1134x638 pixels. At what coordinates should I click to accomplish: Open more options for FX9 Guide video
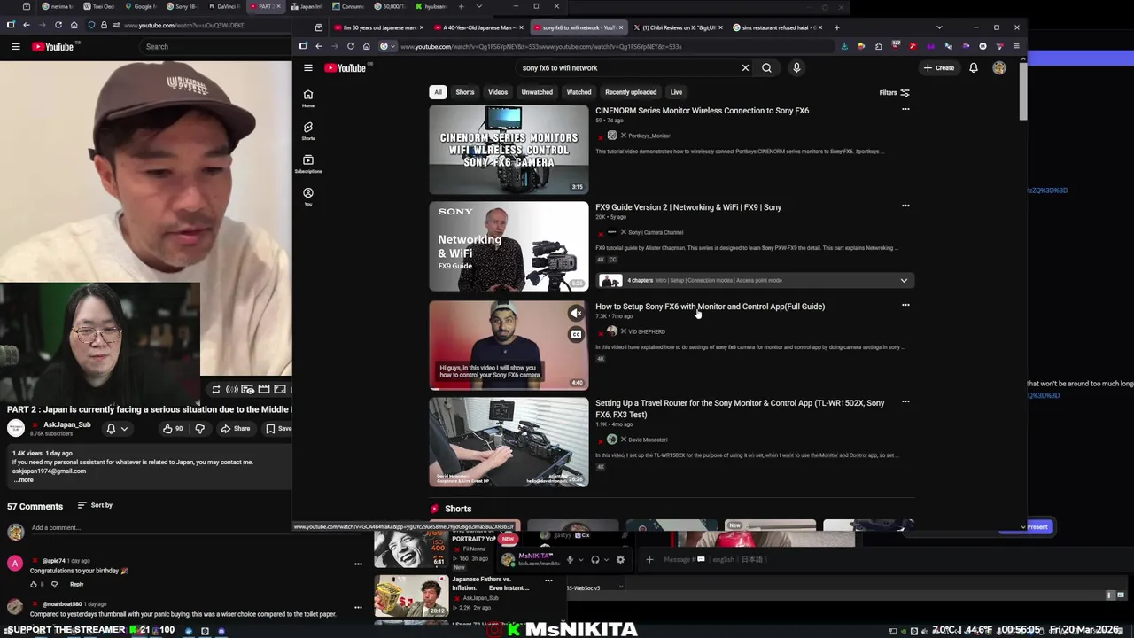point(905,206)
